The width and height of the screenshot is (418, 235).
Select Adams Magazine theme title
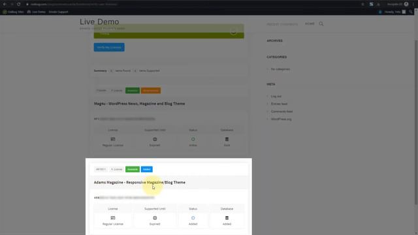click(x=139, y=182)
